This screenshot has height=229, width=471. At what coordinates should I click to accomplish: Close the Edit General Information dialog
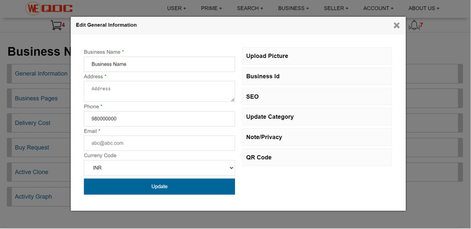point(396,25)
